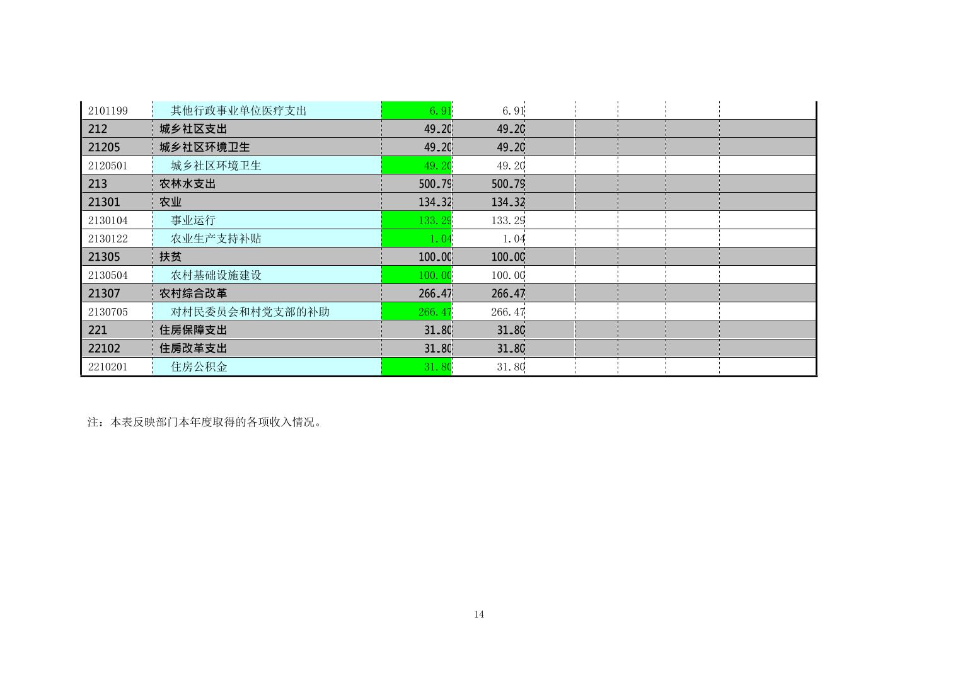Click the footnote 注:本表反映部门本年度取得的各项收入情况
This screenshot has height=677, width=958.
205,422
